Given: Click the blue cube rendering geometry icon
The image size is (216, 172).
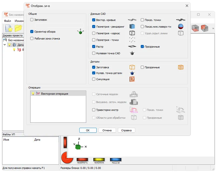Looking at the screenshot, I should (132, 26).
